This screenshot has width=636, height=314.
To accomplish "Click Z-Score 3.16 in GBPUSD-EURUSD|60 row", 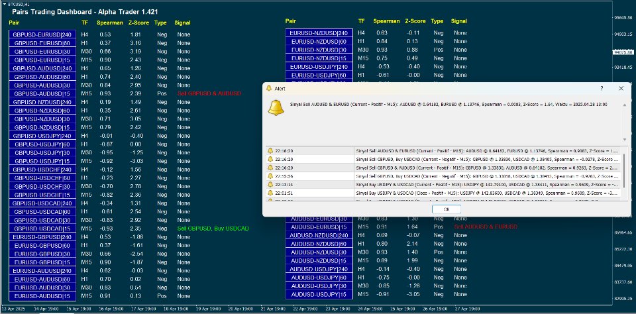I will 135,43.
